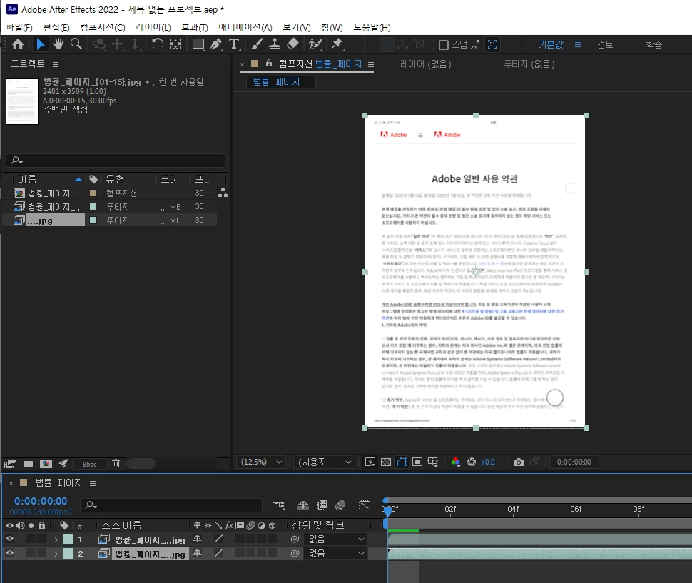Select the Rotation tool
The image size is (692, 583).
(158, 44)
